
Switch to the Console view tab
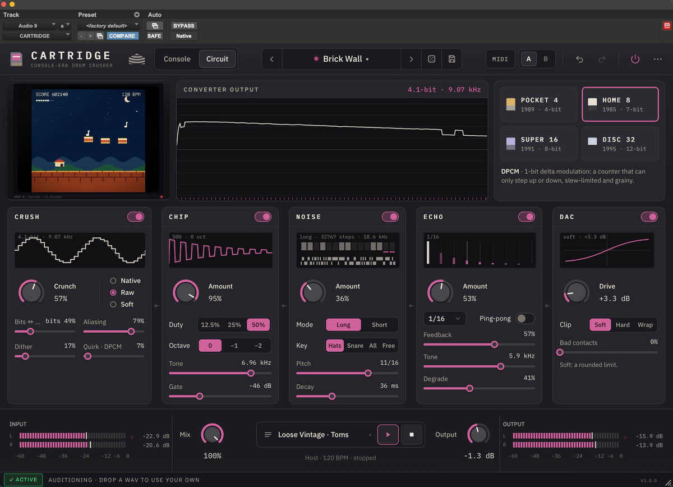point(177,59)
